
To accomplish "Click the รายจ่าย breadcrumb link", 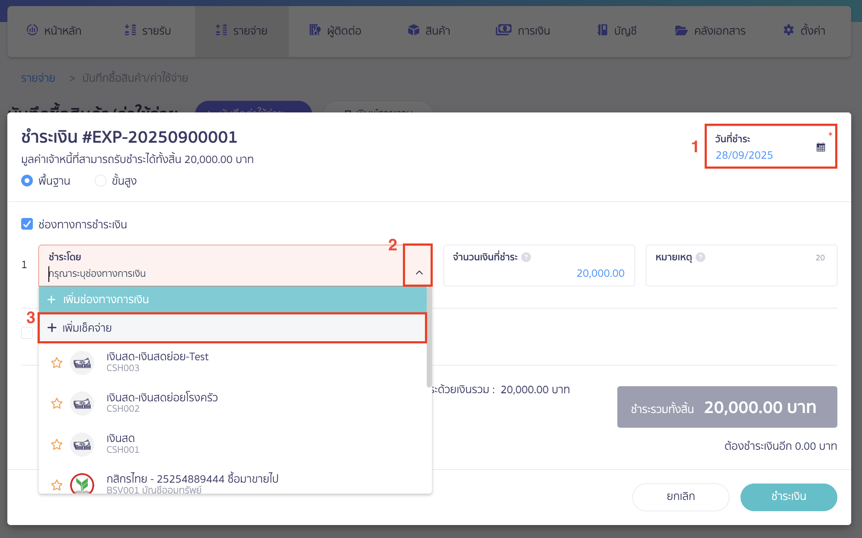I will tap(38, 78).
